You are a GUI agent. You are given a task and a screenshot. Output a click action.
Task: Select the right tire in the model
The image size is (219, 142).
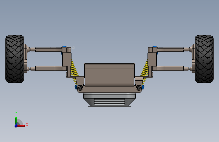coord(204,59)
